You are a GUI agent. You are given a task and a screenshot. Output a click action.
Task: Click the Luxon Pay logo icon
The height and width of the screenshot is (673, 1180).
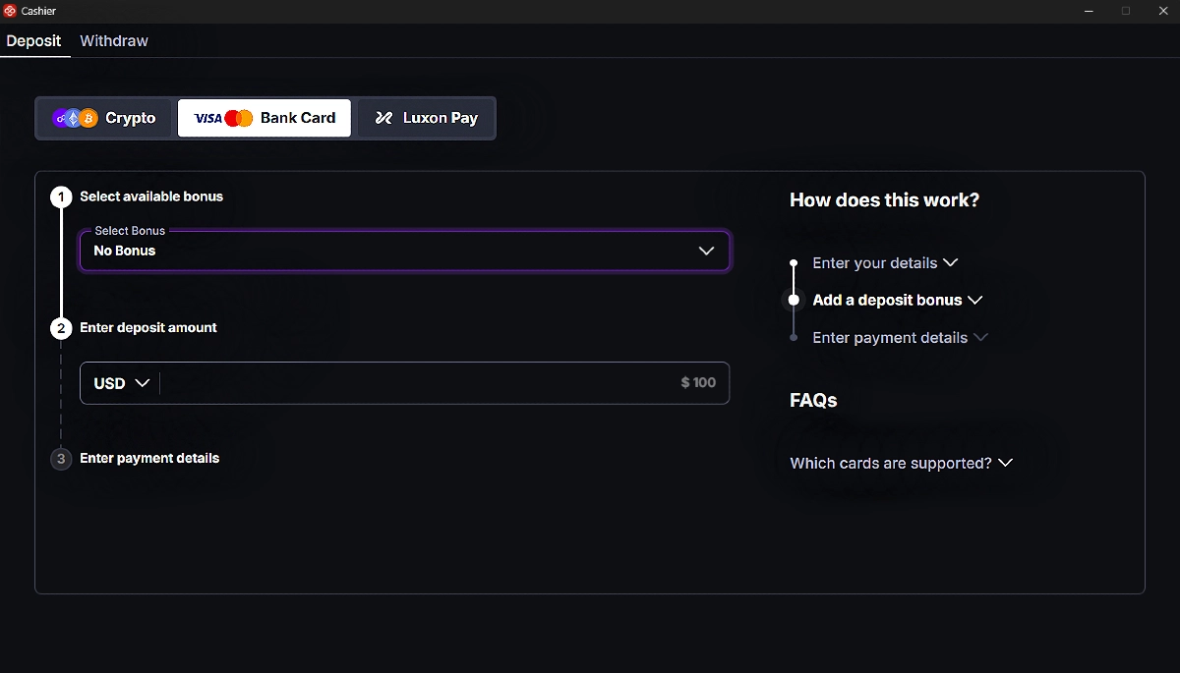point(383,118)
